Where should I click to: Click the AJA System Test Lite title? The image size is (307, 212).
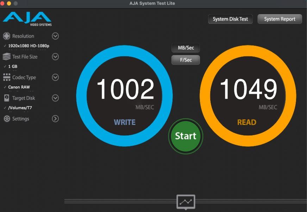[152, 3]
